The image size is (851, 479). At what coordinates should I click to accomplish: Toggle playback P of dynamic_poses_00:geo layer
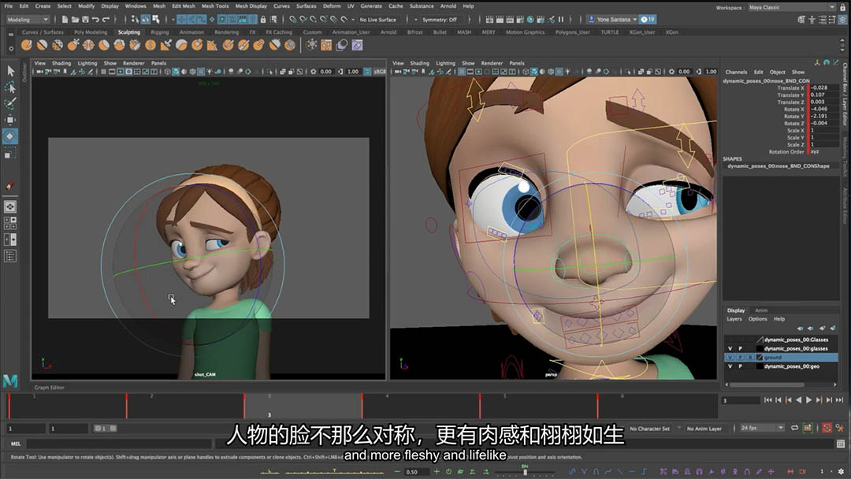tap(740, 366)
